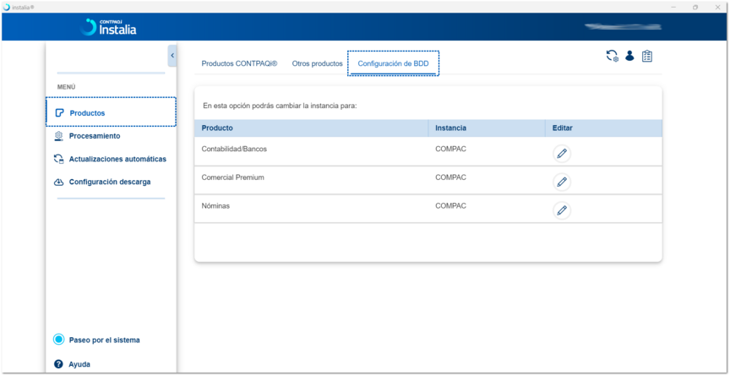Edit the Contabilidad/Bancos instance
Screen dimensions: 730x376
(562, 154)
